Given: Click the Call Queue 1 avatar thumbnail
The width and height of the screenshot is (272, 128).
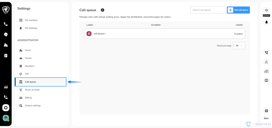Looking at the screenshot, I should click(x=89, y=34).
